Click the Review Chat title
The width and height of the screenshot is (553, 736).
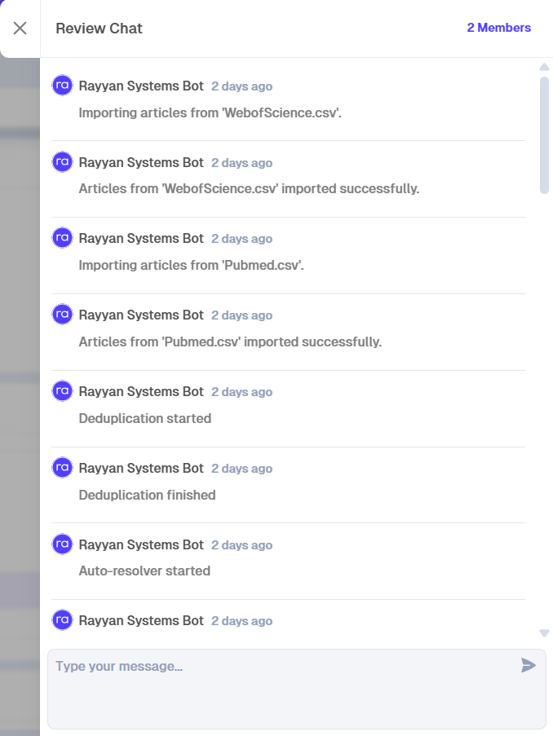(99, 29)
